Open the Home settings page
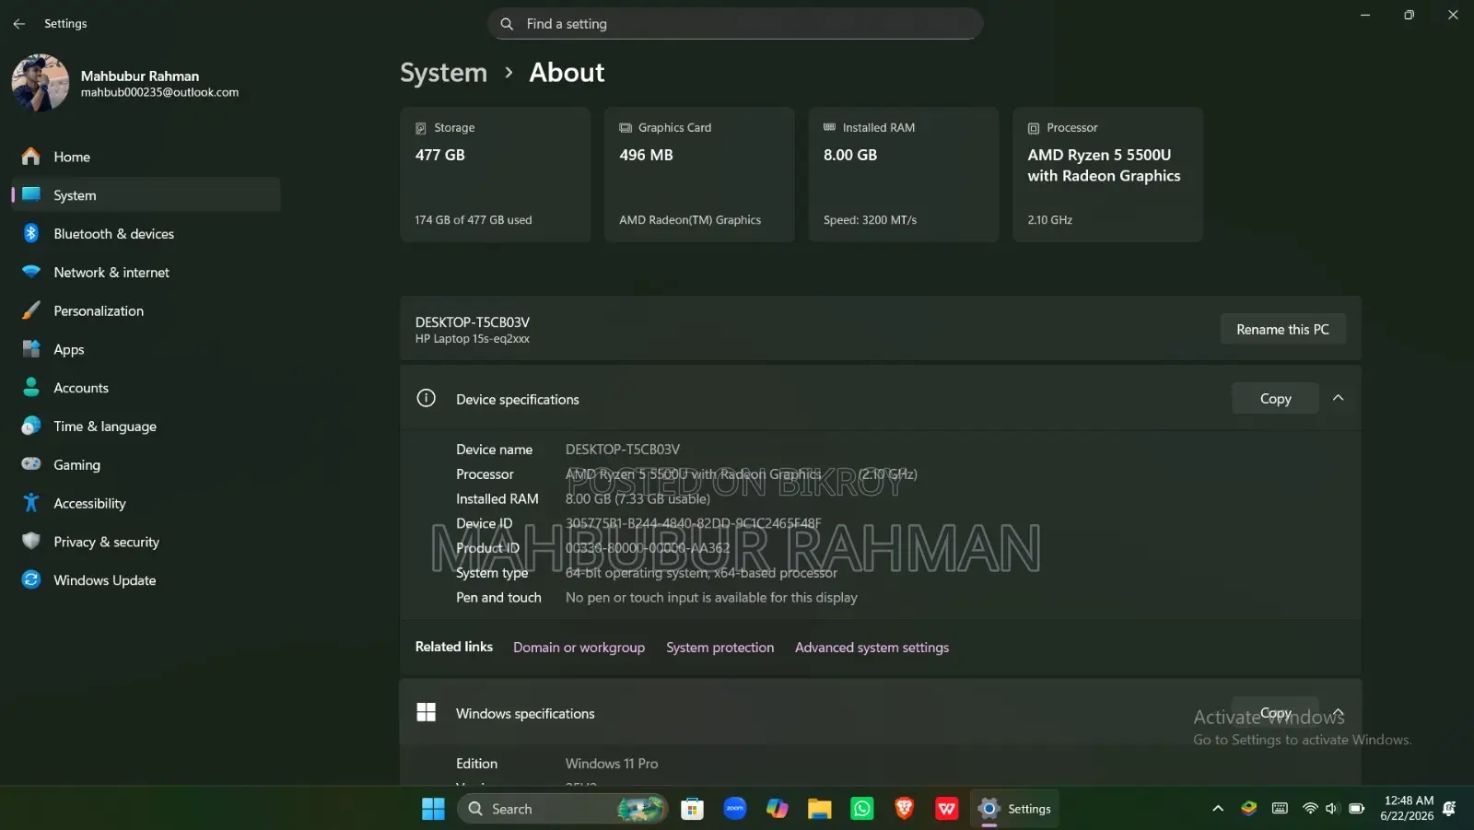Image resolution: width=1474 pixels, height=830 pixels. [146, 157]
